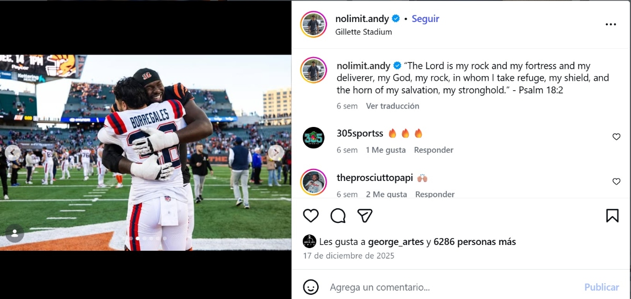The height and width of the screenshot is (299, 631).
Task: Go to previous photo with left arrow
Action: (x=13, y=153)
